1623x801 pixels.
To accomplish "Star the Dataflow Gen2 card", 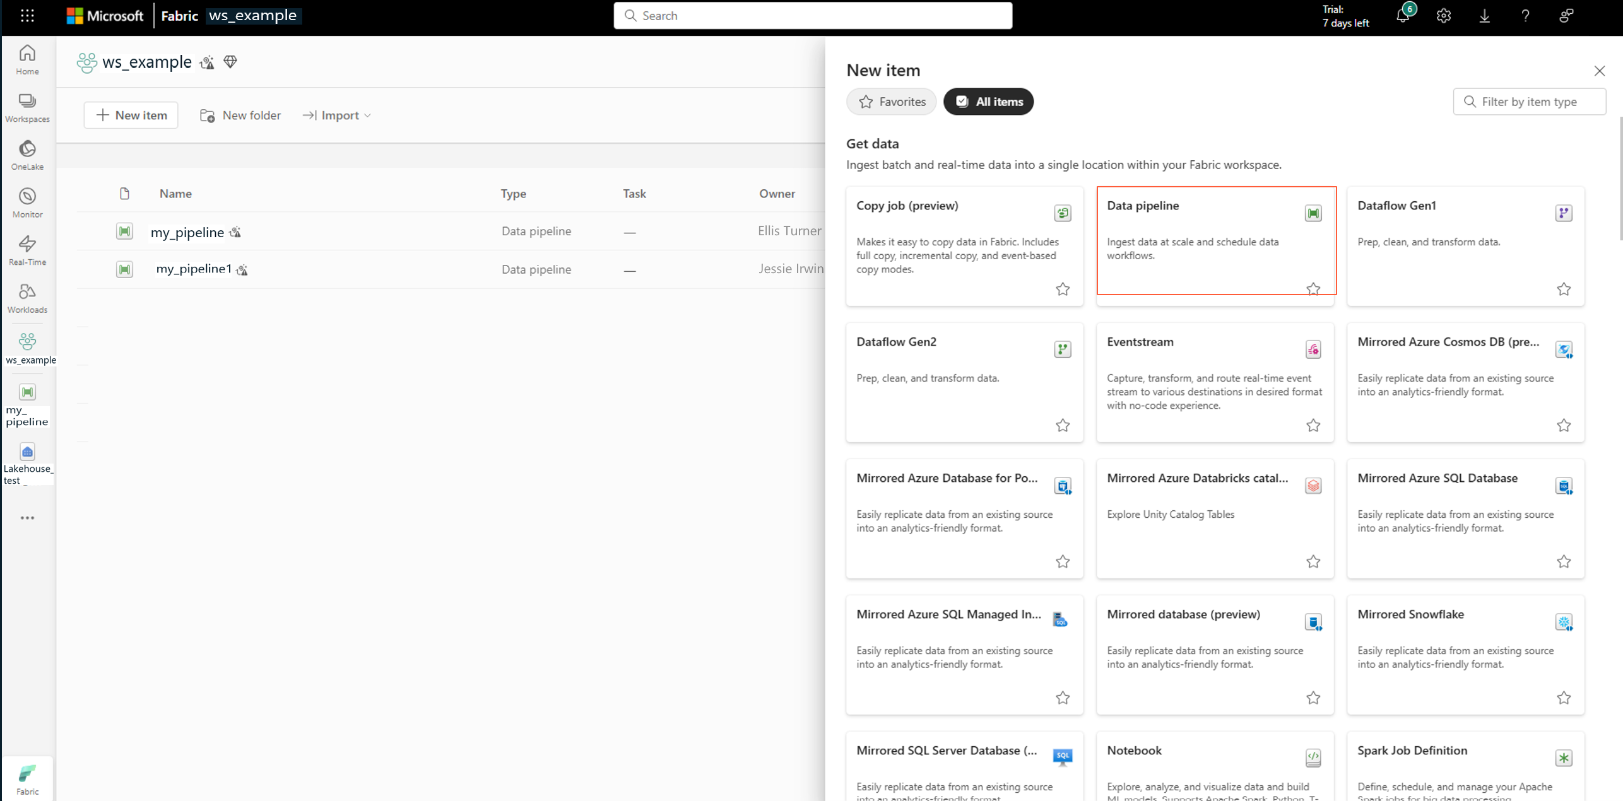I will (x=1062, y=425).
